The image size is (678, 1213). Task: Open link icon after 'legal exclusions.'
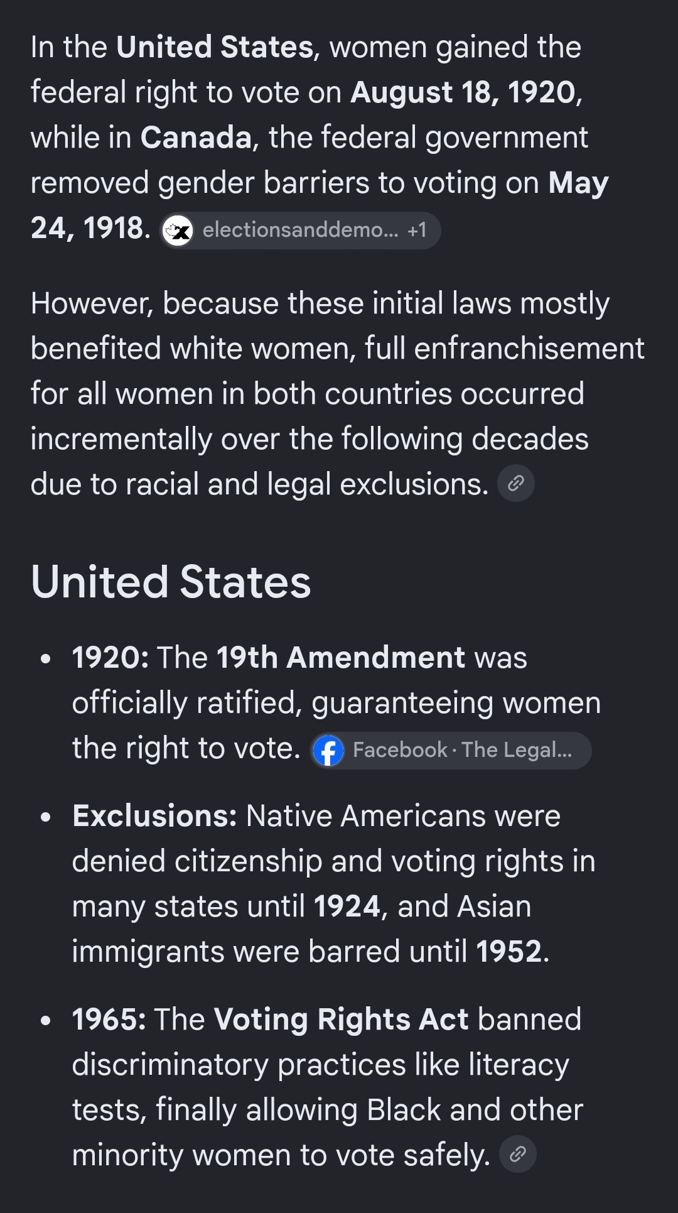coord(516,483)
